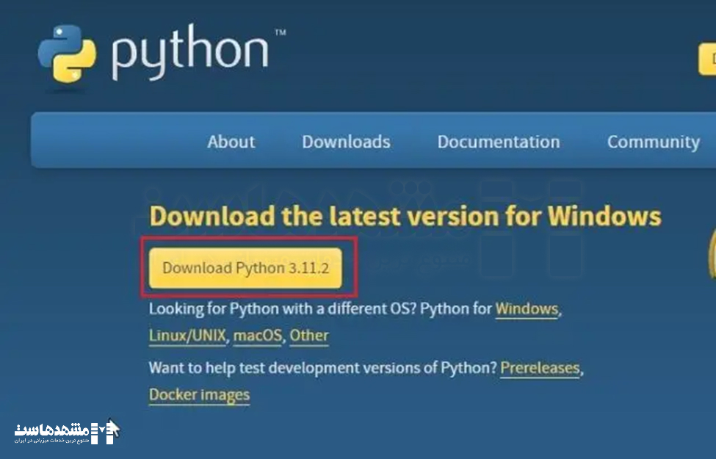Follow the Windows link
This screenshot has width=716, height=459.
pos(527,309)
